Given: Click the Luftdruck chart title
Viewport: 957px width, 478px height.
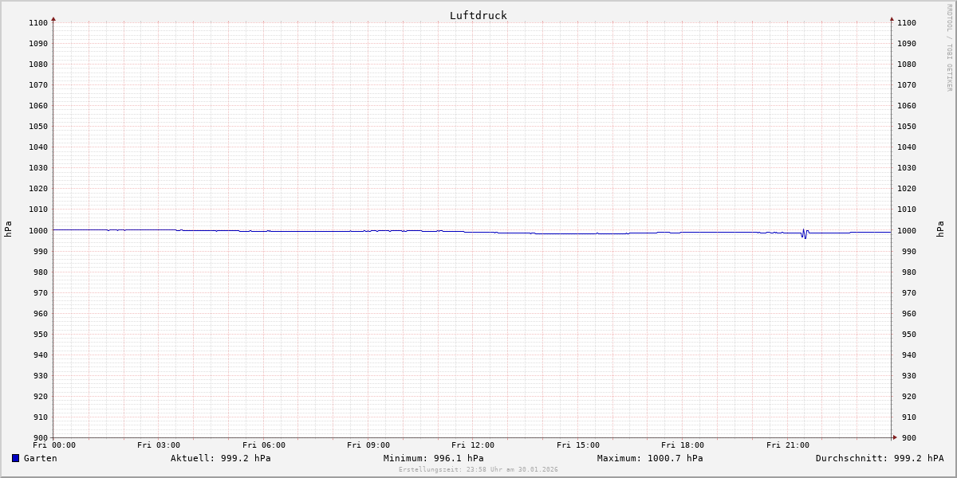Looking at the screenshot, I should [x=478, y=15].
